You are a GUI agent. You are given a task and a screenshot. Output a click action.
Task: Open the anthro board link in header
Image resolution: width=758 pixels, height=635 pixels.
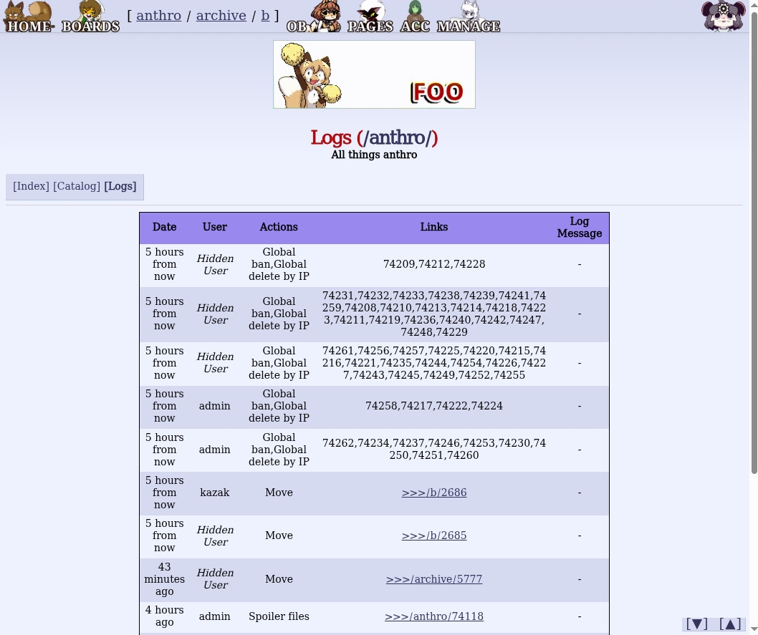[158, 16]
